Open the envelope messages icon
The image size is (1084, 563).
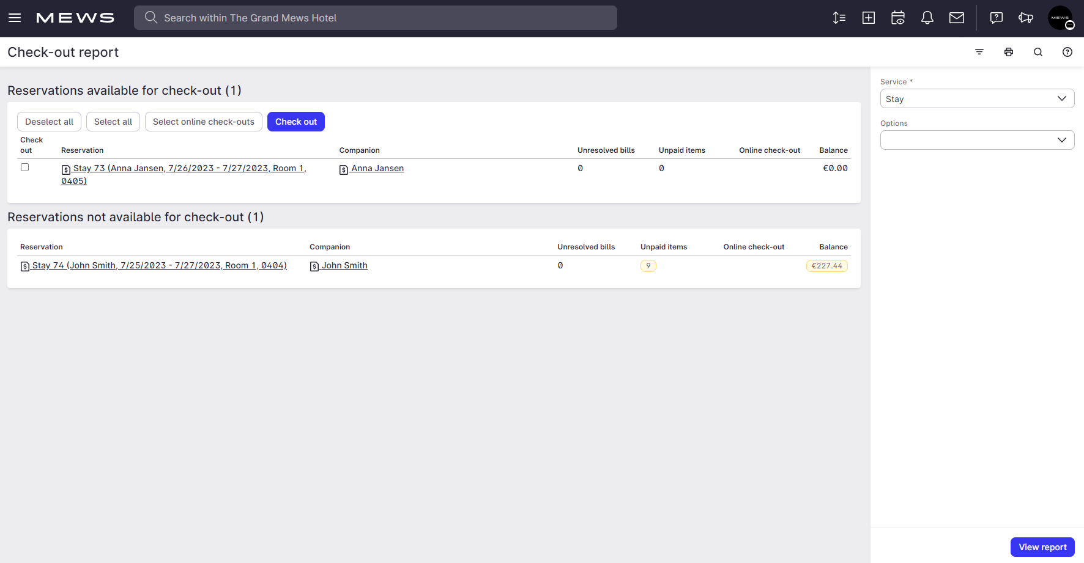(957, 18)
